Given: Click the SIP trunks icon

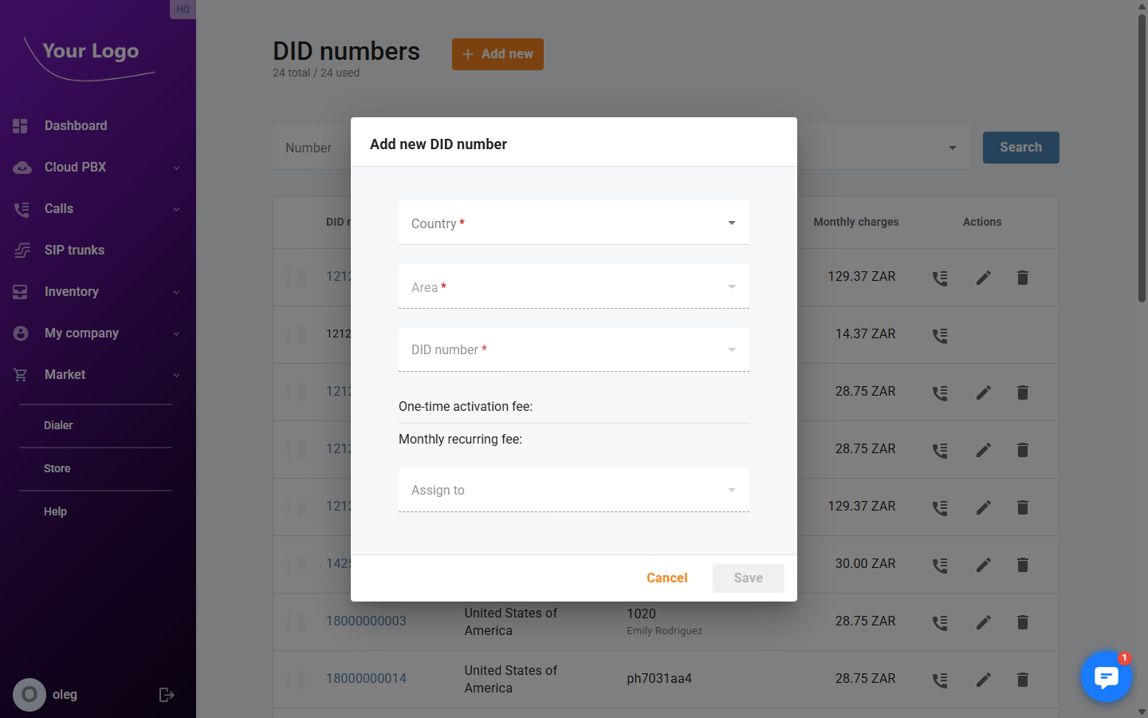Looking at the screenshot, I should (21, 250).
